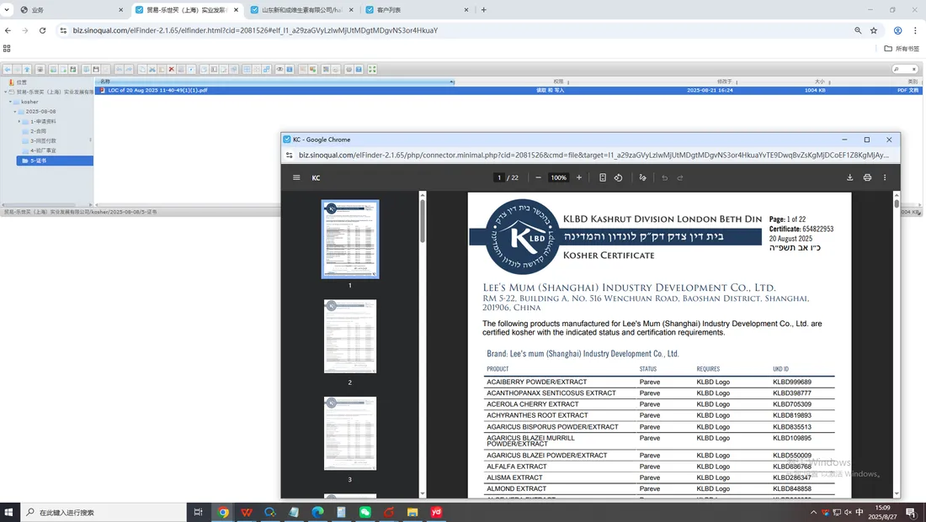The height and width of the screenshot is (522, 926).
Task: Click Fit to page icon in PDF viewer
Action: pyautogui.click(x=603, y=177)
